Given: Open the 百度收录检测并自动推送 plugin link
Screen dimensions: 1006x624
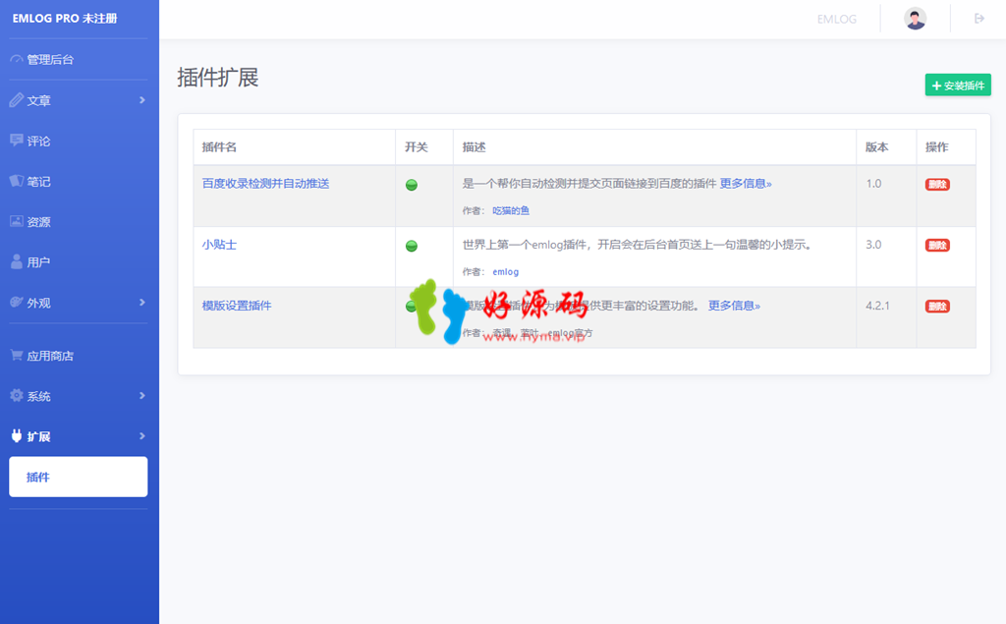Looking at the screenshot, I should point(265,184).
